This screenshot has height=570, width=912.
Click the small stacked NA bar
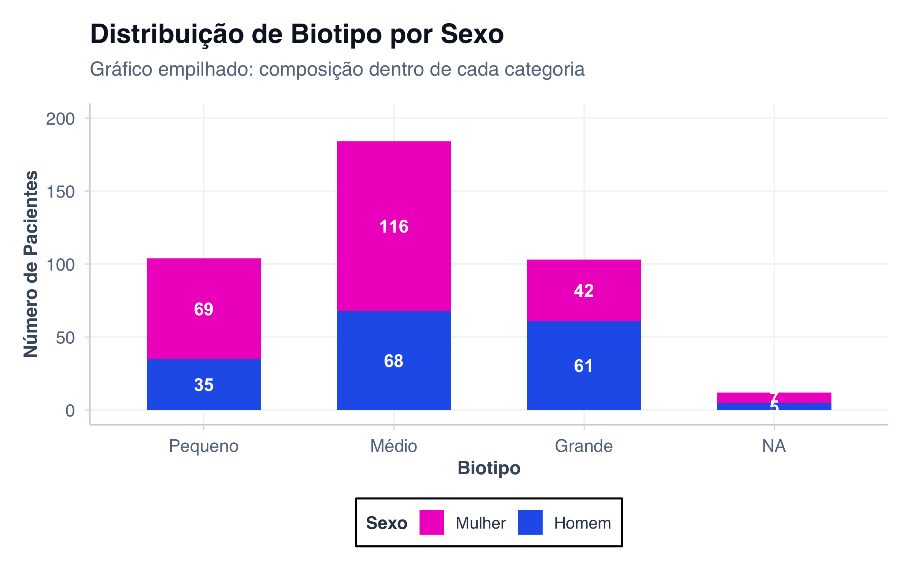tap(774, 401)
